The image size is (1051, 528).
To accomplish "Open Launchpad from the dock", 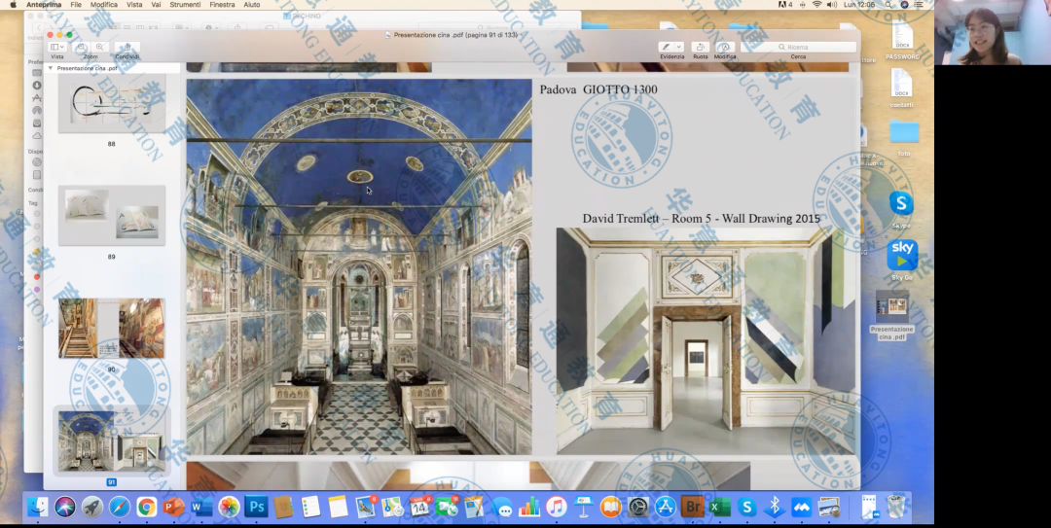I will tap(92, 508).
